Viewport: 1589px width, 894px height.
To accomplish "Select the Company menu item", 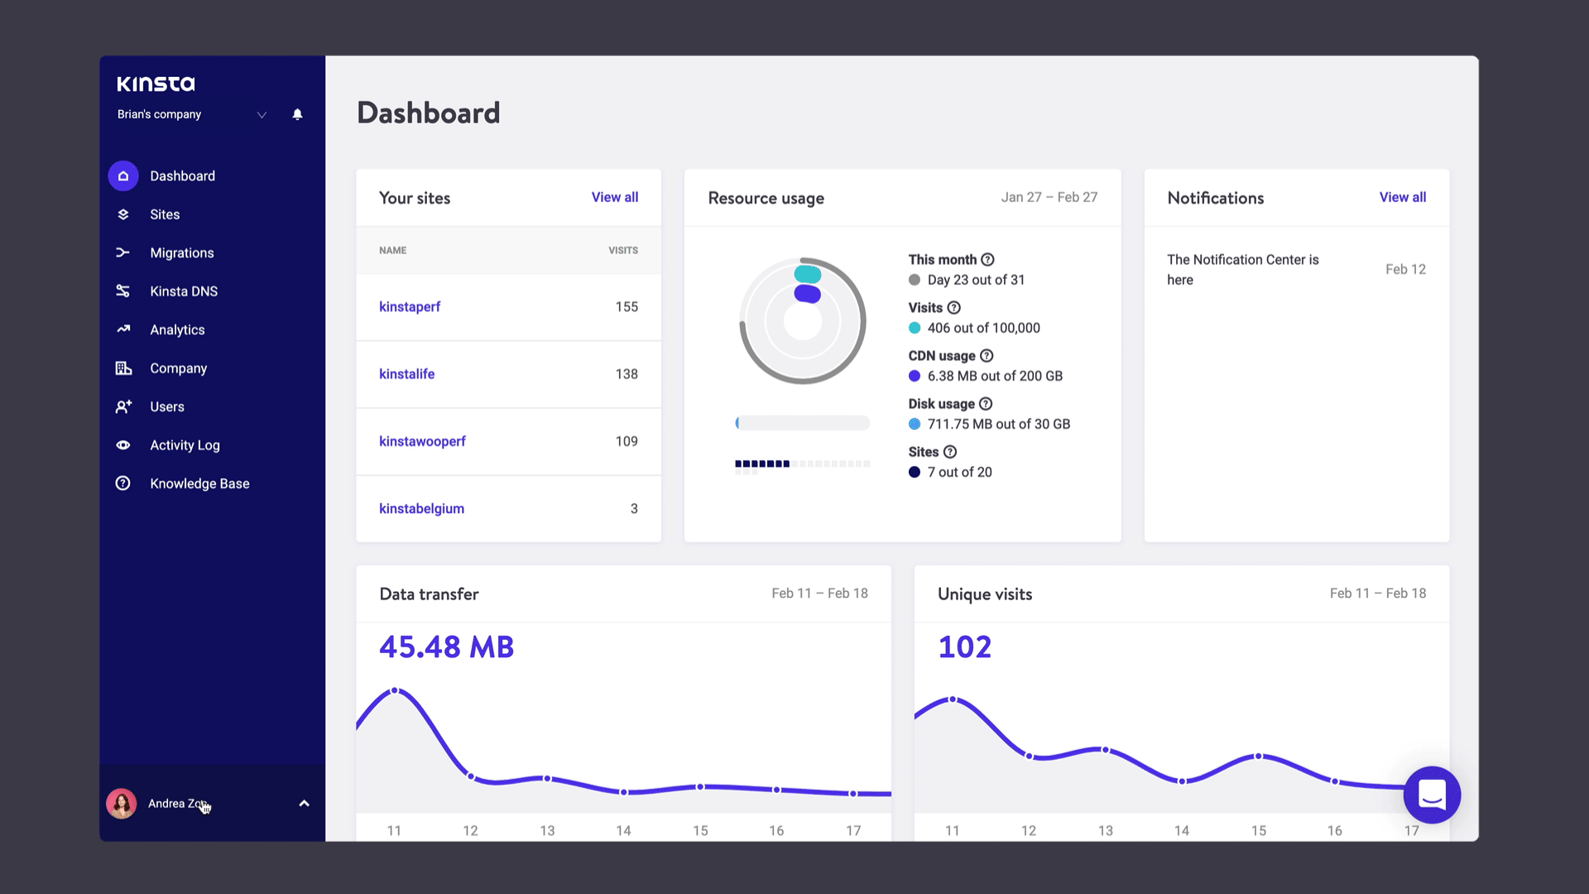I will 178,368.
